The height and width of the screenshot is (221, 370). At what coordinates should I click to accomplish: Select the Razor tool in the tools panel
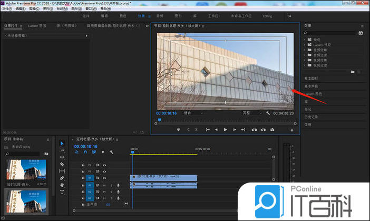(x=62, y=164)
